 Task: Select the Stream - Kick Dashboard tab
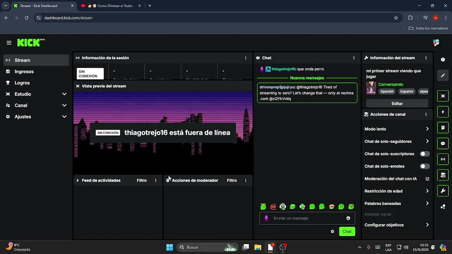44,6
